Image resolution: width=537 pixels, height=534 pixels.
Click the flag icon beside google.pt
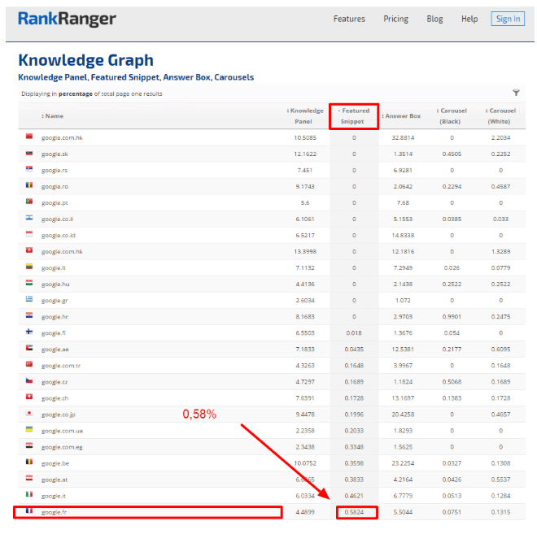(29, 202)
